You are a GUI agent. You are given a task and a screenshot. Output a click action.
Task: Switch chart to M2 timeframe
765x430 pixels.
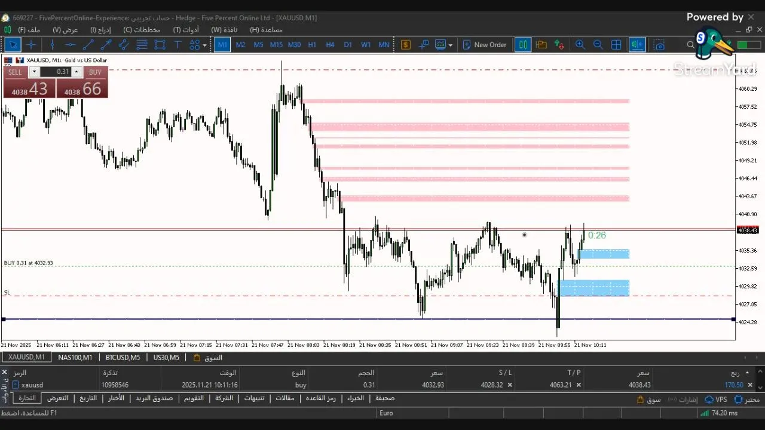[240, 45]
